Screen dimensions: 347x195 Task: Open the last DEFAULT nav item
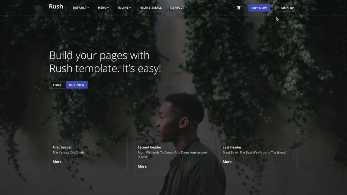click(177, 8)
